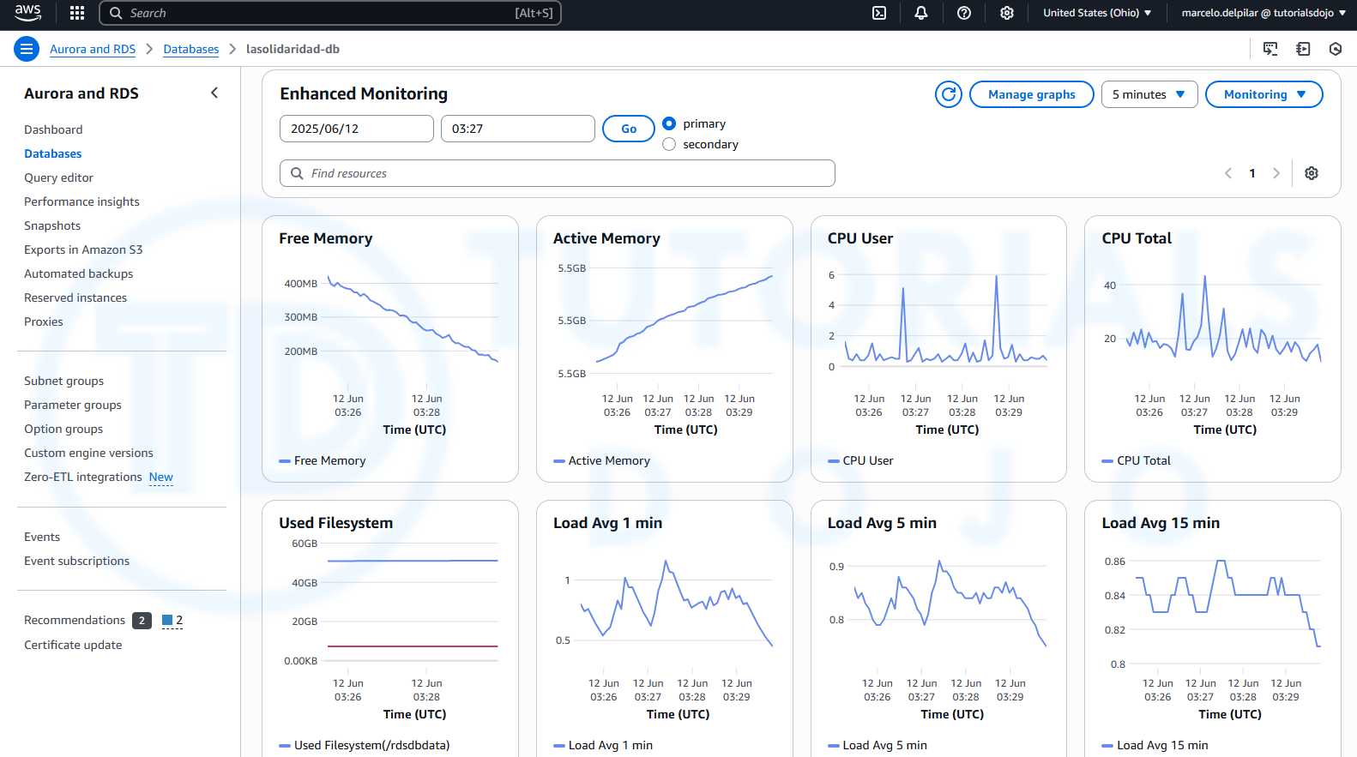Open the AWS home logo
The image size is (1357, 757).
click(27, 13)
